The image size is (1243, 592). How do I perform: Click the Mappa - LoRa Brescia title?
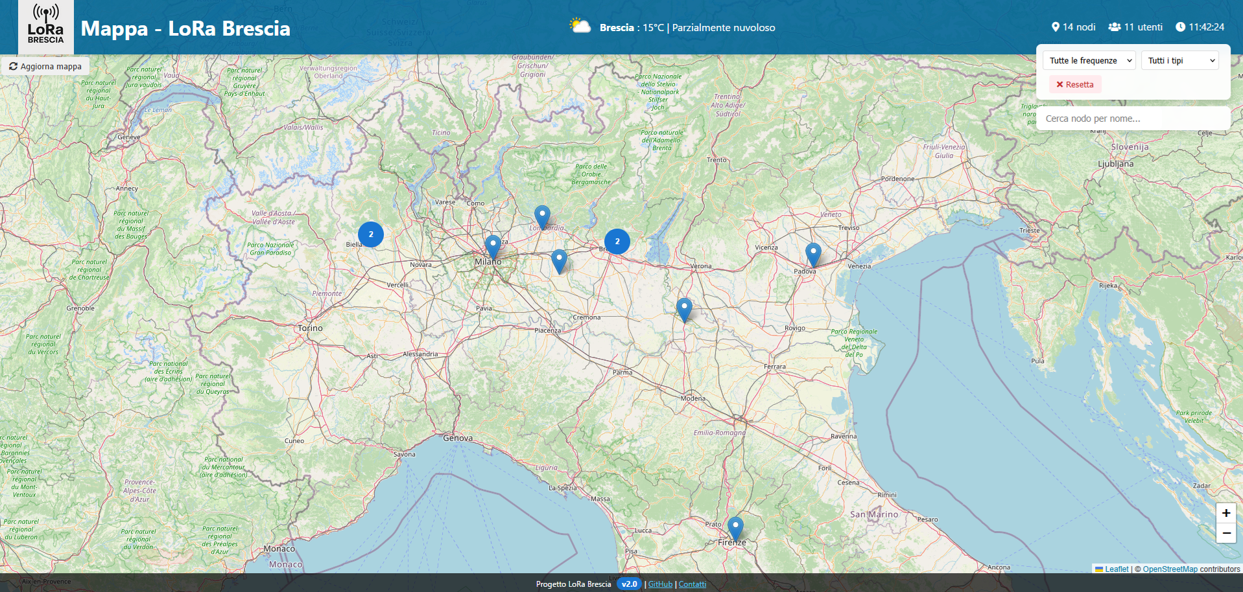point(185,28)
